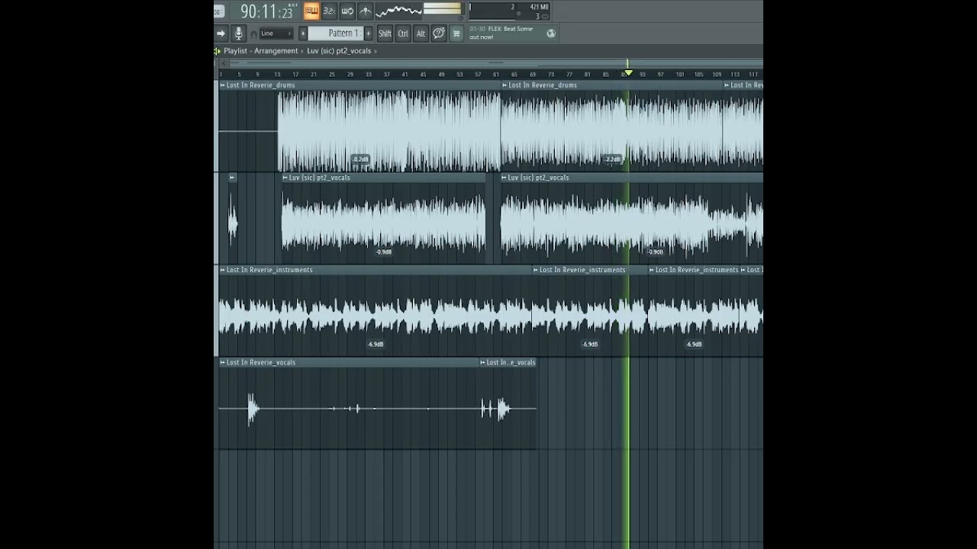Enable the countdown before recording icon
This screenshot has width=977, height=549.
pos(330,11)
